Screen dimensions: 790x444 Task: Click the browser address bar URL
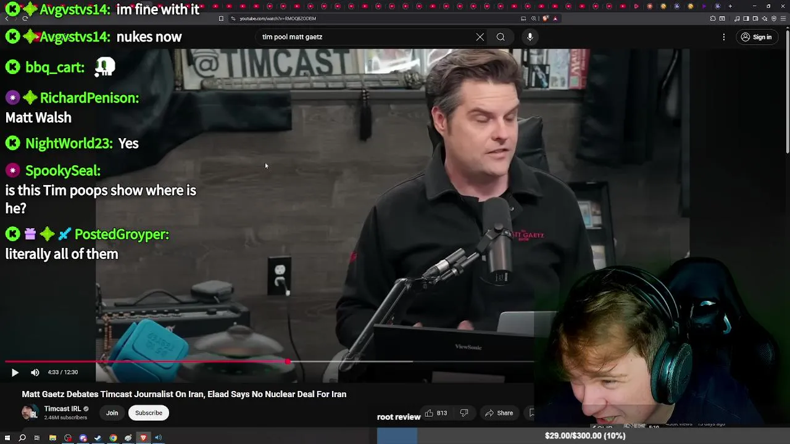(278, 18)
